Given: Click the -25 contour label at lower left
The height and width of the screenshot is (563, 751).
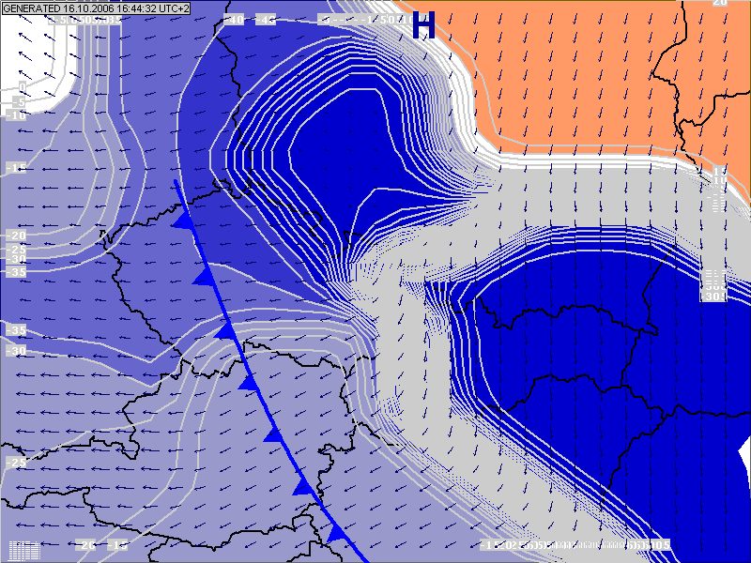Looking at the screenshot, I should click(x=16, y=464).
